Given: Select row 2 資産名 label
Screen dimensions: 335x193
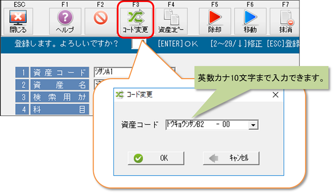Looking at the screenshot, I should coord(59,85).
